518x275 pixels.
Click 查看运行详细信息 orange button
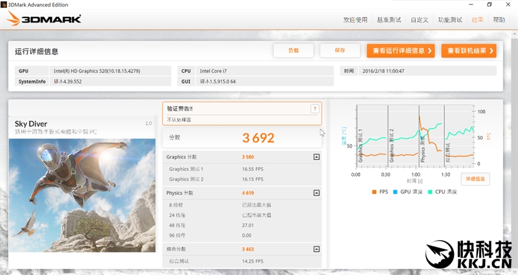[401, 50]
